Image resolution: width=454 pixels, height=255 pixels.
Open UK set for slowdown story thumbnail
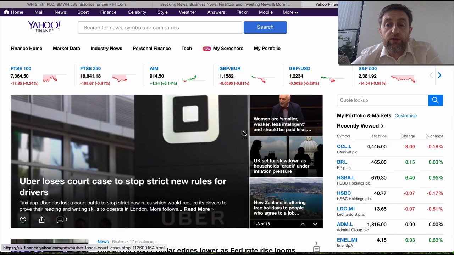coord(286,157)
